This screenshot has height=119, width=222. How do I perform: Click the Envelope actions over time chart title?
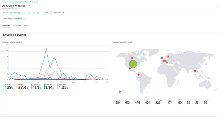(12, 42)
